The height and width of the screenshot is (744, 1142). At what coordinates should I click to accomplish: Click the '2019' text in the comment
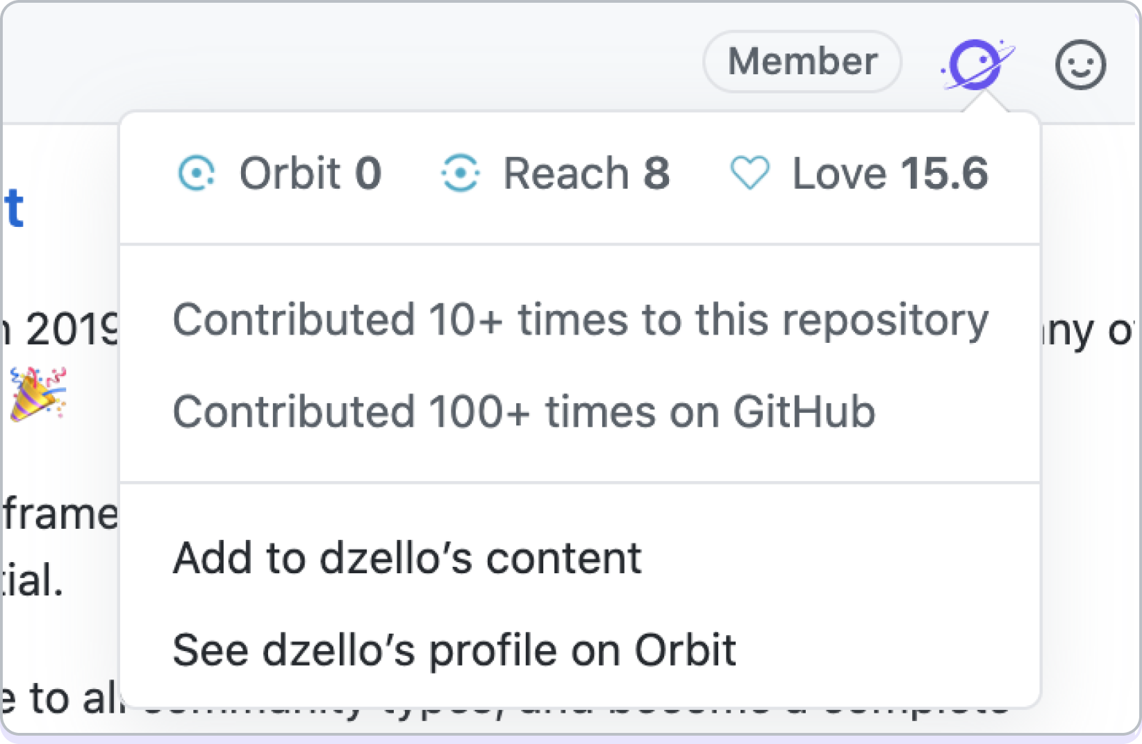[69, 330]
